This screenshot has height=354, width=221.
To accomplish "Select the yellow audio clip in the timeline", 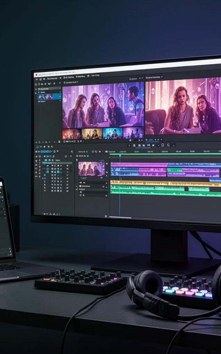I will coord(166,184).
